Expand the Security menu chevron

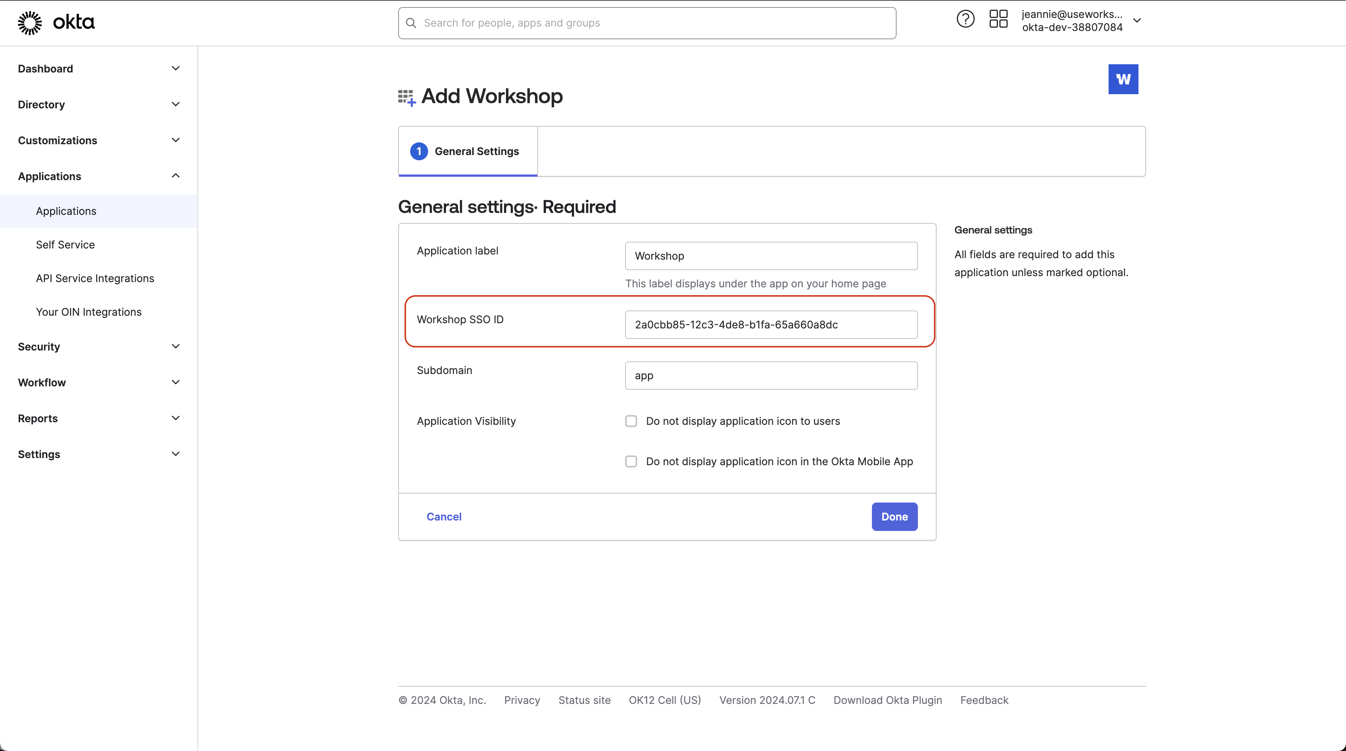click(176, 346)
